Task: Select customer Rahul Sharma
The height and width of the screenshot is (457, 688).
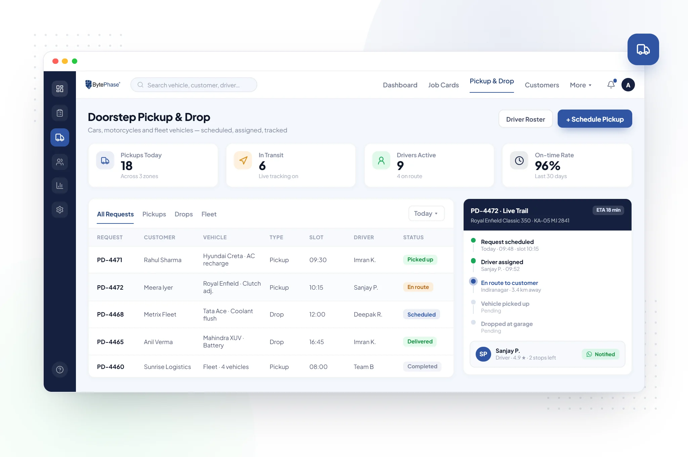Action: 163,260
